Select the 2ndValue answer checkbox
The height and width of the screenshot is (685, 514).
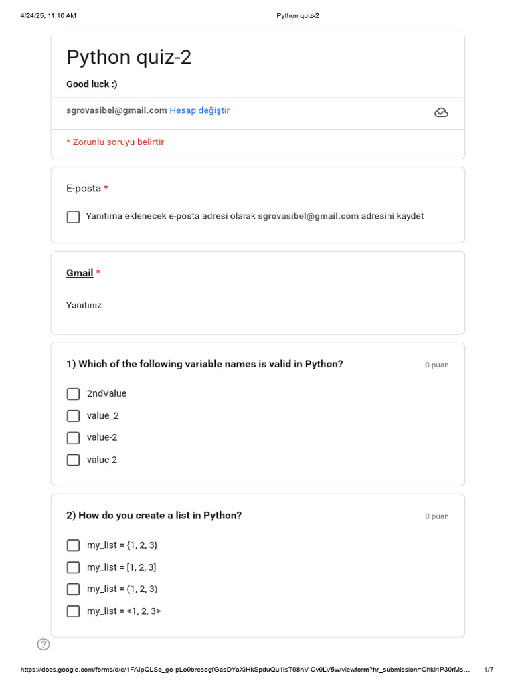click(74, 394)
